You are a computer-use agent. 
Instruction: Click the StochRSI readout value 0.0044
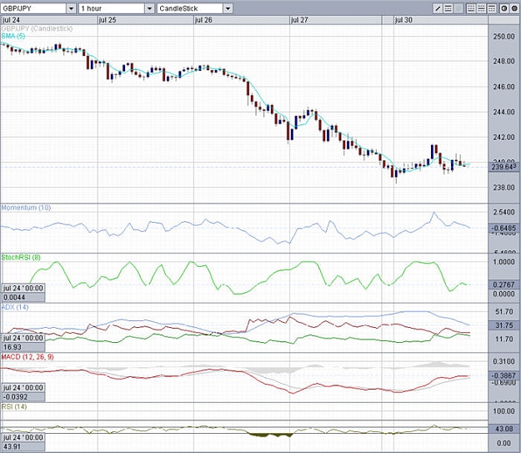(23, 297)
